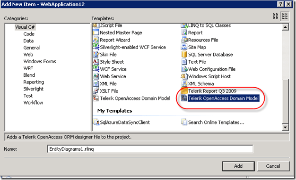The height and width of the screenshot is (180, 296).
Task: Choose the Report template icon
Action: [x=184, y=33]
